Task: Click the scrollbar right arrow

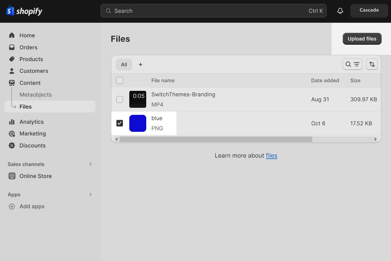Action: 375,139
